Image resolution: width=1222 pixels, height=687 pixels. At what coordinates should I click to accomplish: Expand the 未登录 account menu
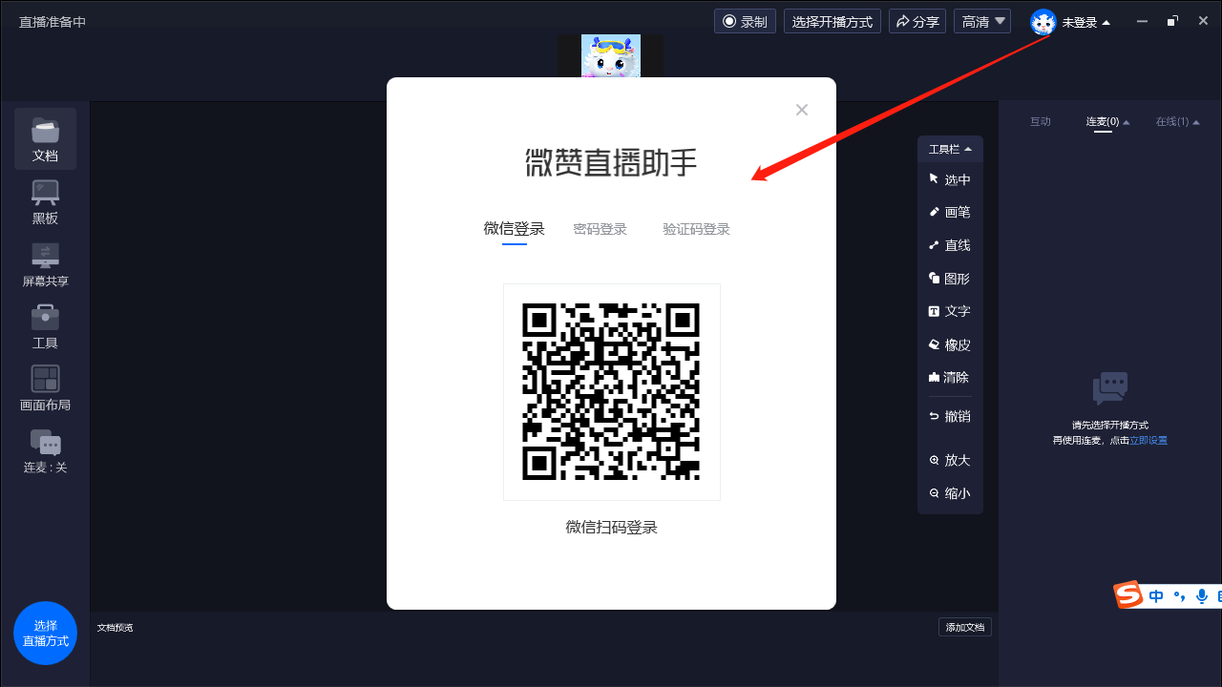[x=1086, y=22]
